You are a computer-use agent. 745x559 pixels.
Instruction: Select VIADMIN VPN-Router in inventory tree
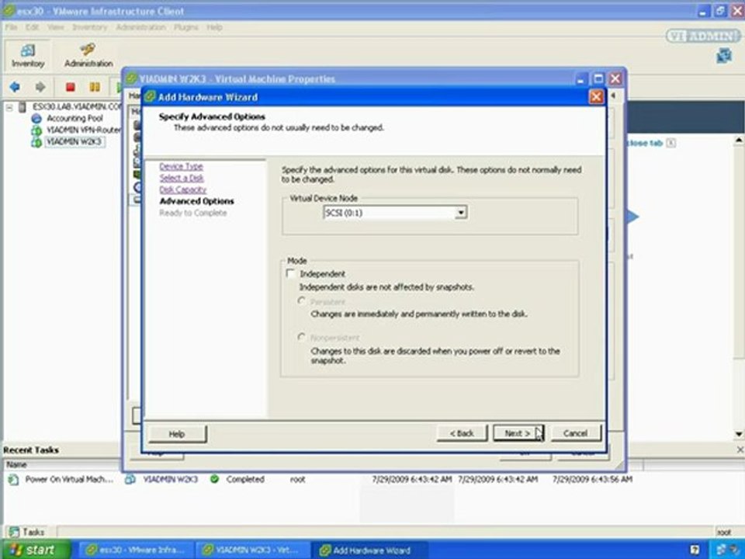tap(83, 130)
